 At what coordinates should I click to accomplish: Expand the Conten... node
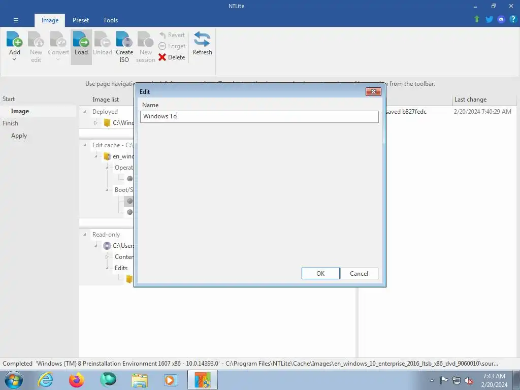tap(107, 257)
